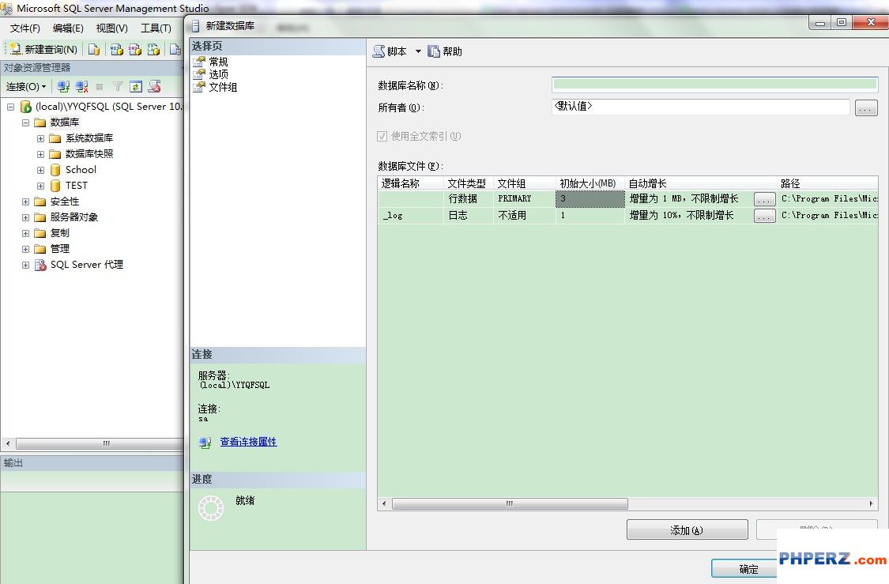
Task: Expand the SQL Server 代理 node
Action: click(25, 265)
